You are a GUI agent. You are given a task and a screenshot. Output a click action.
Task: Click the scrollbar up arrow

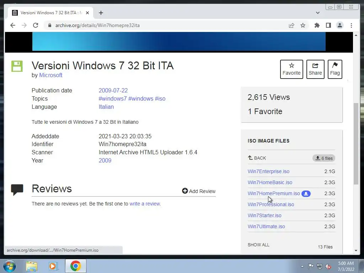[356, 35]
